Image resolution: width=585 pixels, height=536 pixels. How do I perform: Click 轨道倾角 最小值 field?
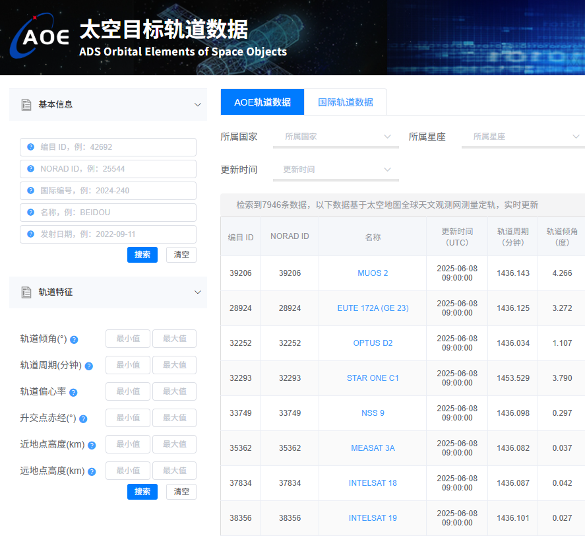coord(128,339)
